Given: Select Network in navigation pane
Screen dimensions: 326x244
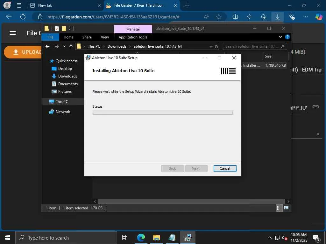Looking at the screenshot, I should pos(63,112).
